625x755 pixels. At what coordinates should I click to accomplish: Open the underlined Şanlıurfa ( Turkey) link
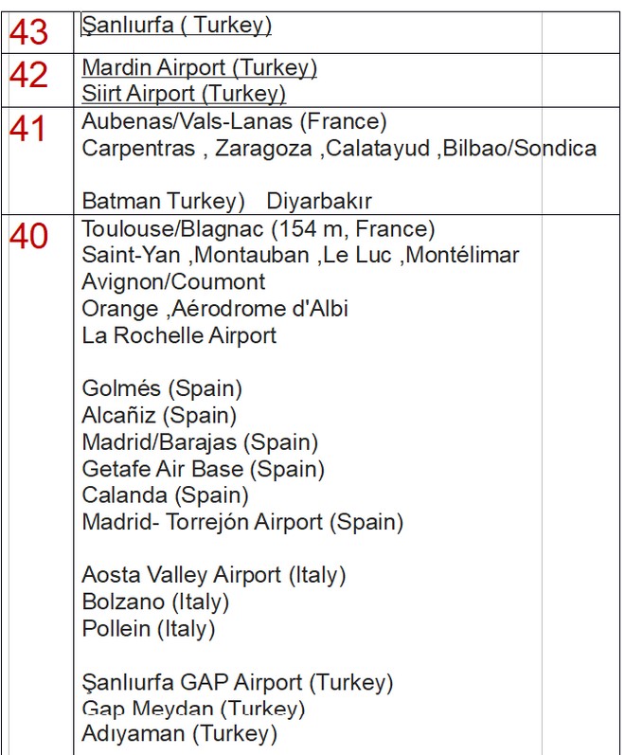click(176, 26)
